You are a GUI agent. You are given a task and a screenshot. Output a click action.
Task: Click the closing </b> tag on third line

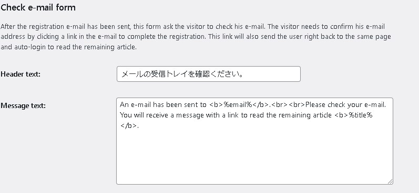click(129, 126)
